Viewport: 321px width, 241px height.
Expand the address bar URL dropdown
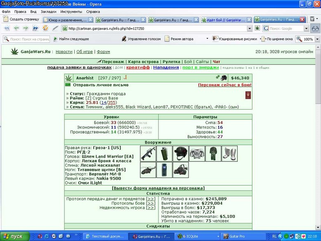click(x=249, y=28)
